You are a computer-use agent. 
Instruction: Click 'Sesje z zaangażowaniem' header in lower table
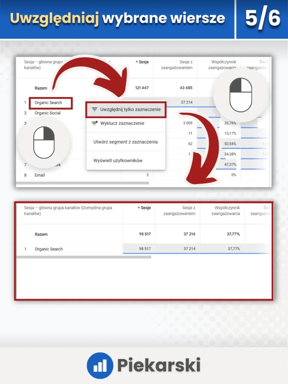[x=180, y=210]
